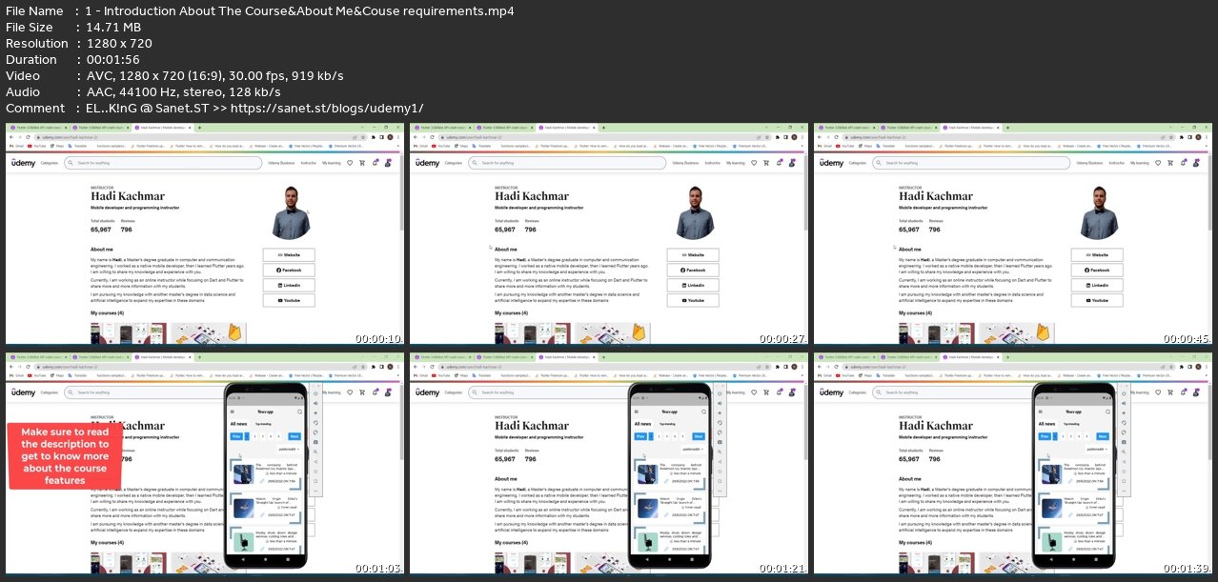Screen dimensions: 1218x582
Task: Select the Top trending tab in the 00:01:03 frame
Action: click(x=262, y=423)
